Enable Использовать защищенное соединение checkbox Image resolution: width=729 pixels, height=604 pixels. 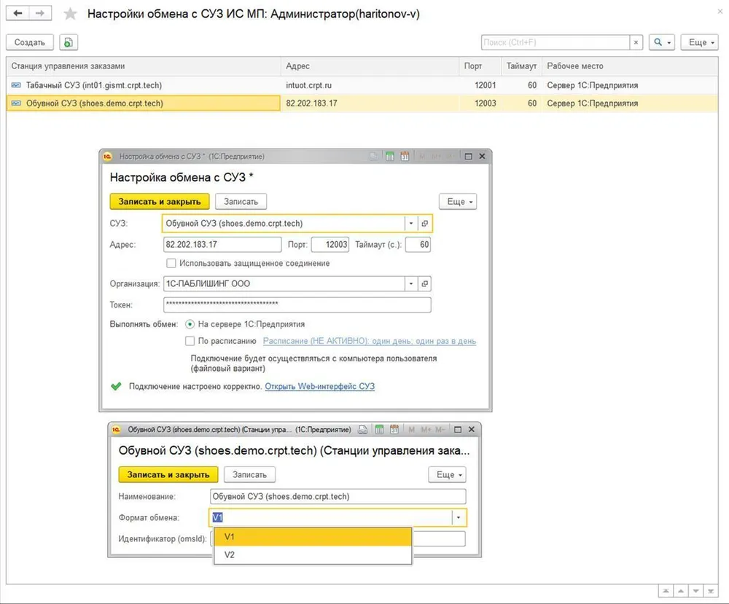[x=171, y=264]
